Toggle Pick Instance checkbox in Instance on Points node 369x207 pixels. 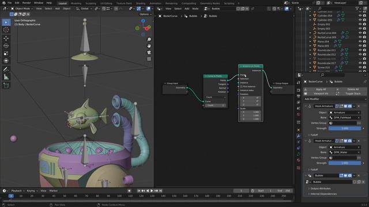[242, 87]
